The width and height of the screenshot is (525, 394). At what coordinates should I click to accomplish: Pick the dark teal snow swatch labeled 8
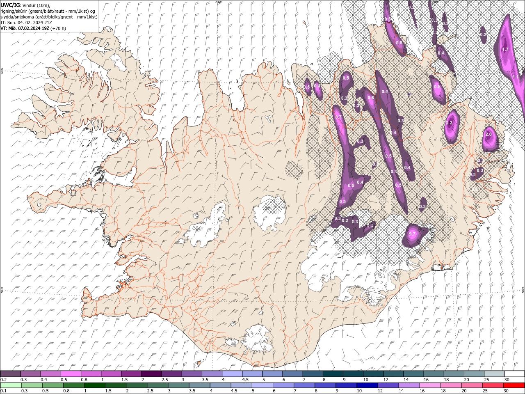(333, 374)
